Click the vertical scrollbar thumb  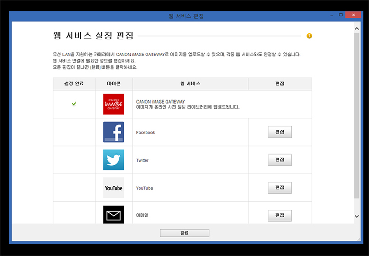357,115
